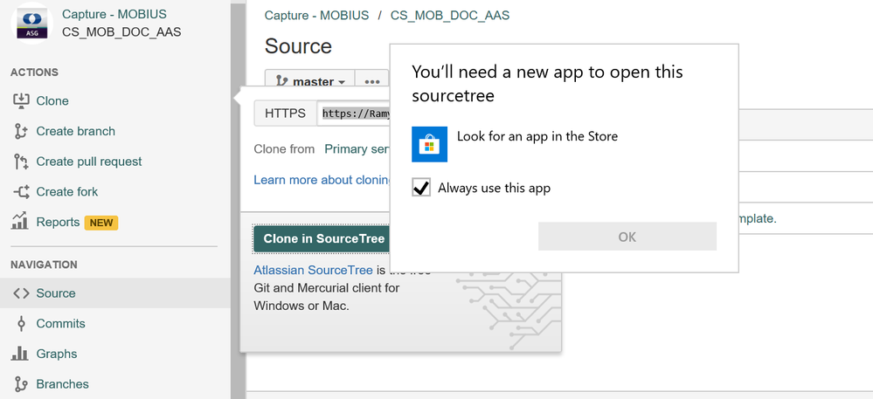Screen dimensions: 873x399
Task: Open Learn more about cloning link
Action: (322, 180)
